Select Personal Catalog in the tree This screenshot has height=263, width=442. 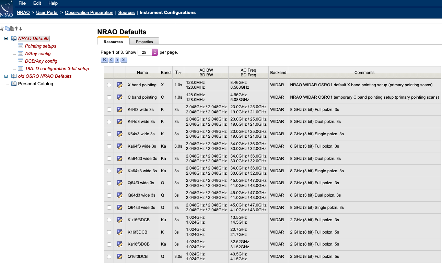pyautogui.click(x=35, y=84)
